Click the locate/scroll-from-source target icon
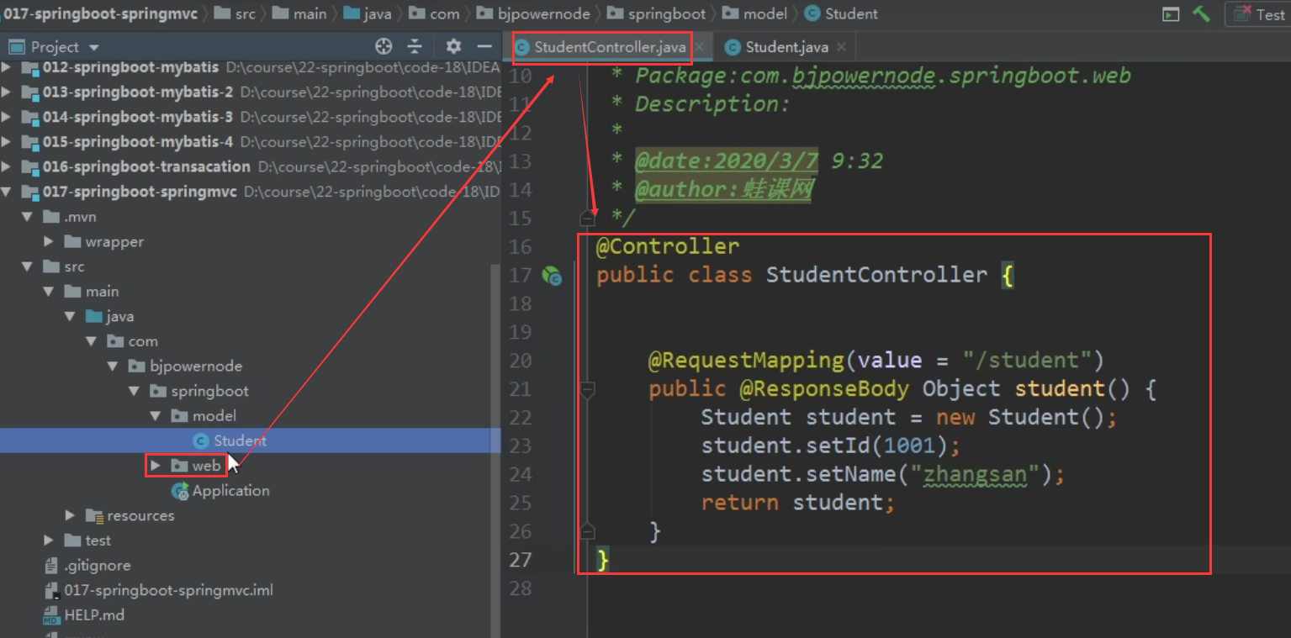 tap(384, 46)
